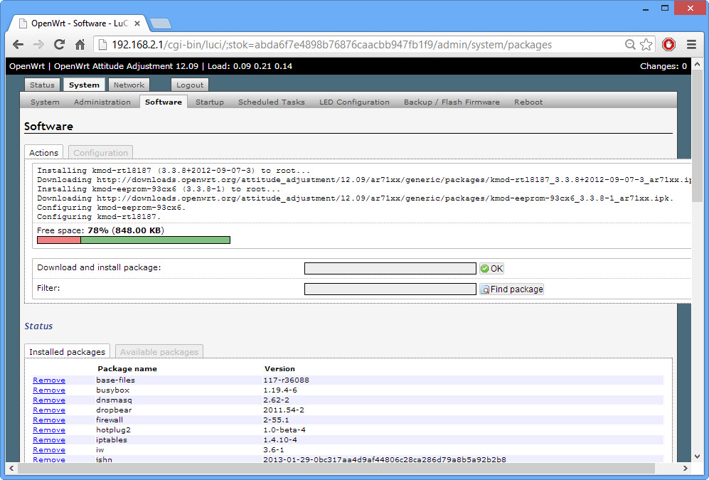
Task: Click the address bar URL
Action: pos(331,44)
